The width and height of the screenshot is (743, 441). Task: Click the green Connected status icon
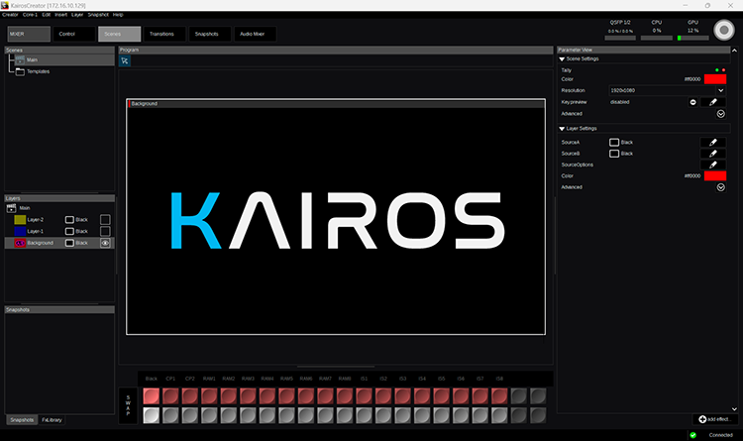(692, 435)
